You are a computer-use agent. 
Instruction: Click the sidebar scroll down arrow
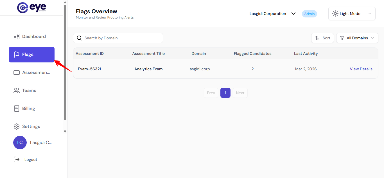[x=65, y=131]
